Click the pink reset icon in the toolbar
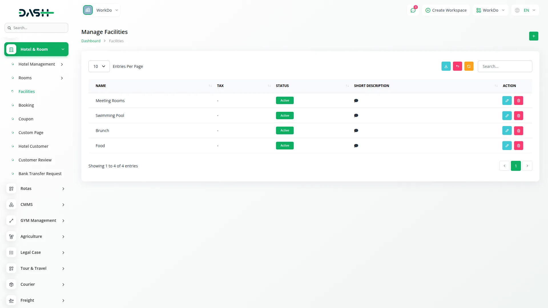The width and height of the screenshot is (548, 308). [457, 66]
